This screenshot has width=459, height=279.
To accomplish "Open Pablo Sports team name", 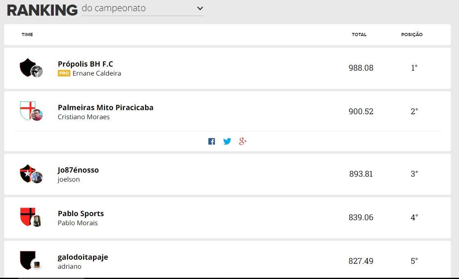I will (81, 213).
